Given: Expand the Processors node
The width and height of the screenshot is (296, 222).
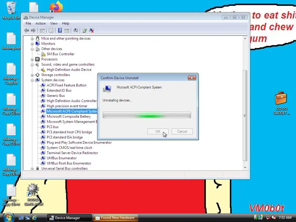Looking at the screenshot, I should point(32,60).
